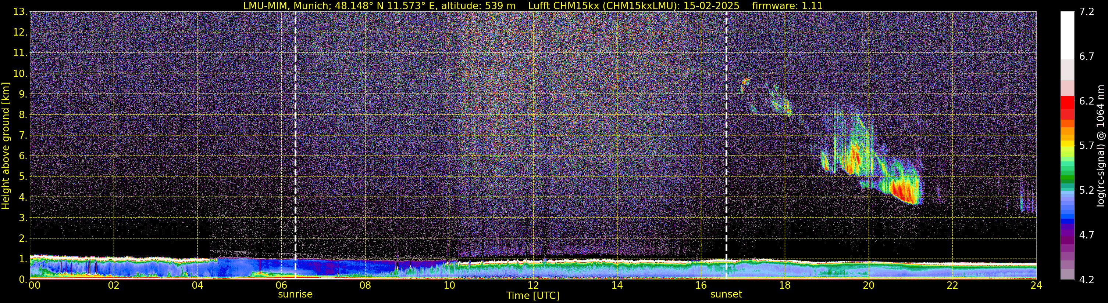Click the white segment of the colorbar
This screenshot has height=303, width=1108.
pos(1067,35)
